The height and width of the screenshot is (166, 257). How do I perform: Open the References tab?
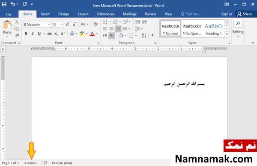pyautogui.click(x=106, y=14)
